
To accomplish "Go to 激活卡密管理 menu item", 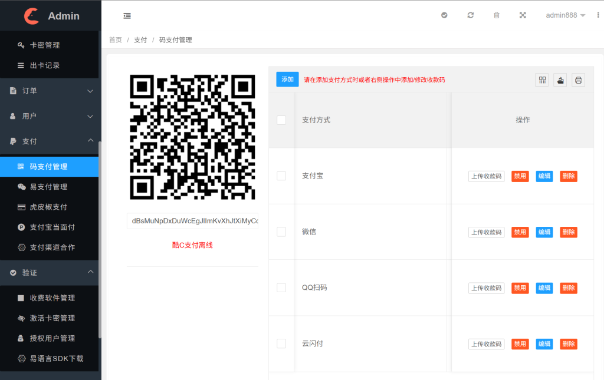I will [x=52, y=318].
